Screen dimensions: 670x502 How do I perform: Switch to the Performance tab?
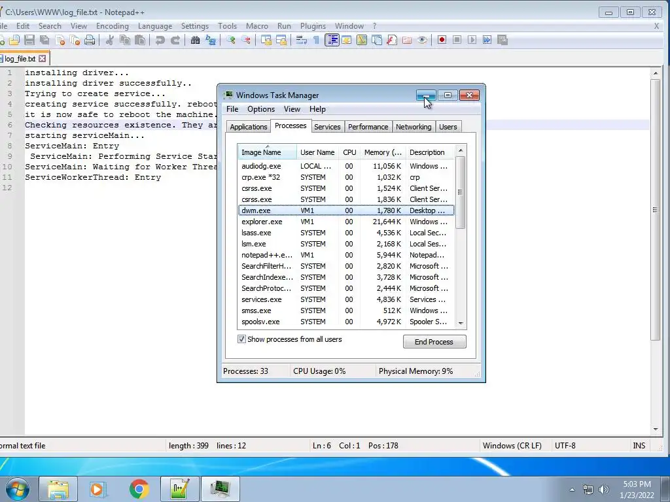coord(368,127)
